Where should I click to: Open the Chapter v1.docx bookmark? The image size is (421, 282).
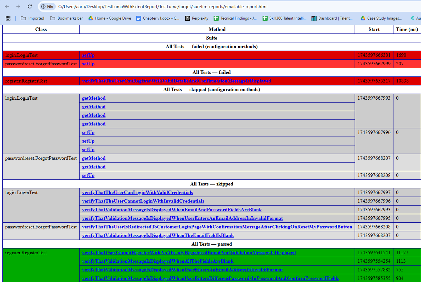tap(158, 18)
